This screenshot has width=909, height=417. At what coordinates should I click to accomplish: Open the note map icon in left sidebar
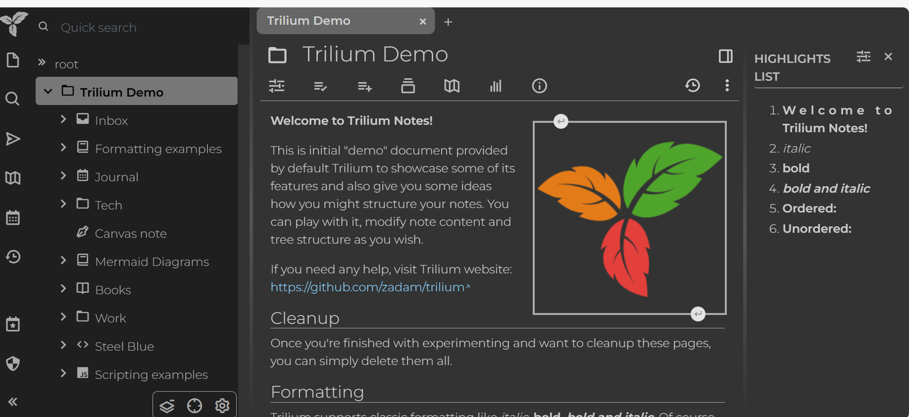pos(13,178)
